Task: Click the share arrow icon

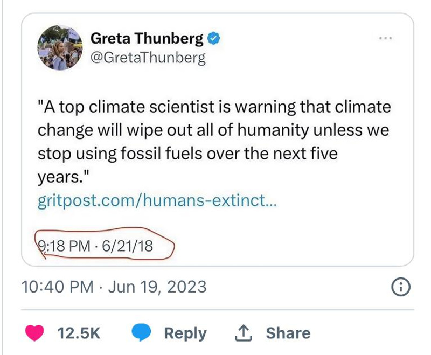Action: 245,332
